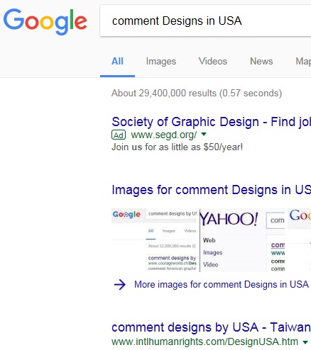Open the Maps tab
The width and height of the screenshot is (311, 350).
(303, 62)
